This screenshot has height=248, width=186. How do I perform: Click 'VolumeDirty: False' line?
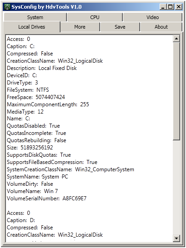(x=30, y=184)
